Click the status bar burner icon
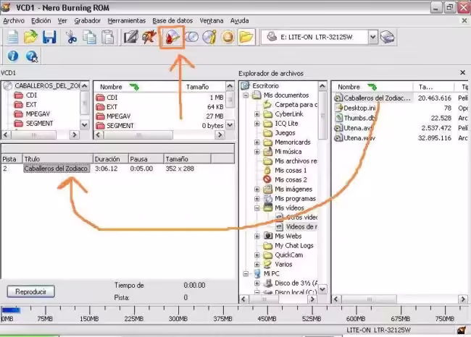The image size is (471, 337). click(462, 330)
